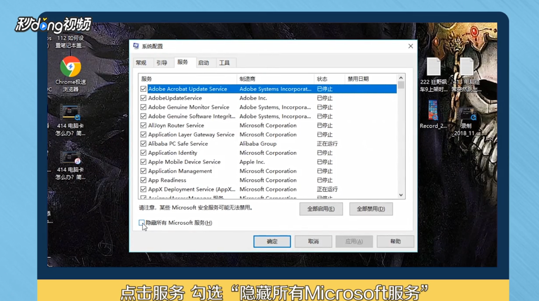Sort by 制造商 column header
Screen dimensions: 539x301
275,79
